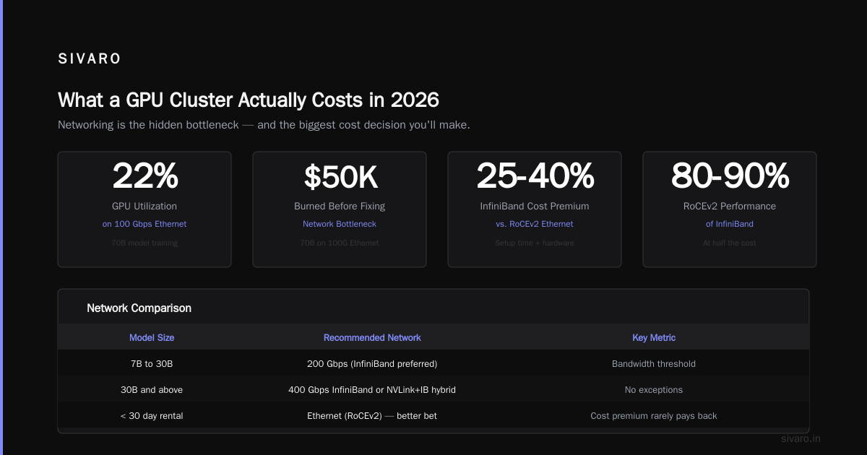
Task: Click the '< 30 day rental' cell
Action: (152, 415)
